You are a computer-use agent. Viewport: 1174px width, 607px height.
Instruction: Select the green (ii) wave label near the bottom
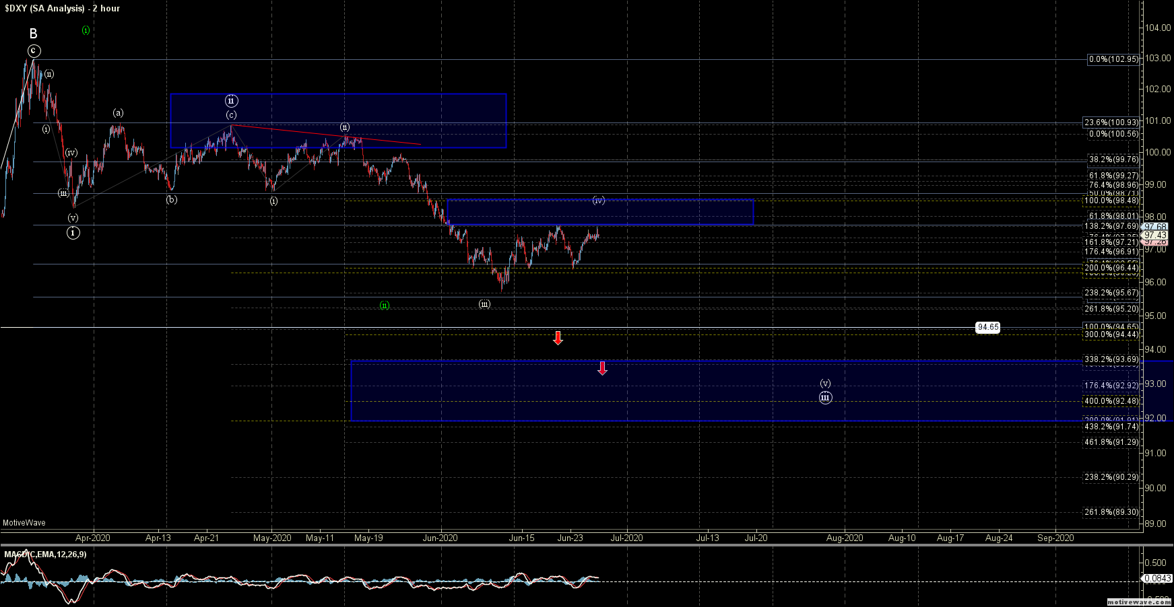(x=384, y=306)
